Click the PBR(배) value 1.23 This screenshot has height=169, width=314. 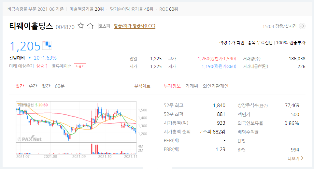pos(221,149)
